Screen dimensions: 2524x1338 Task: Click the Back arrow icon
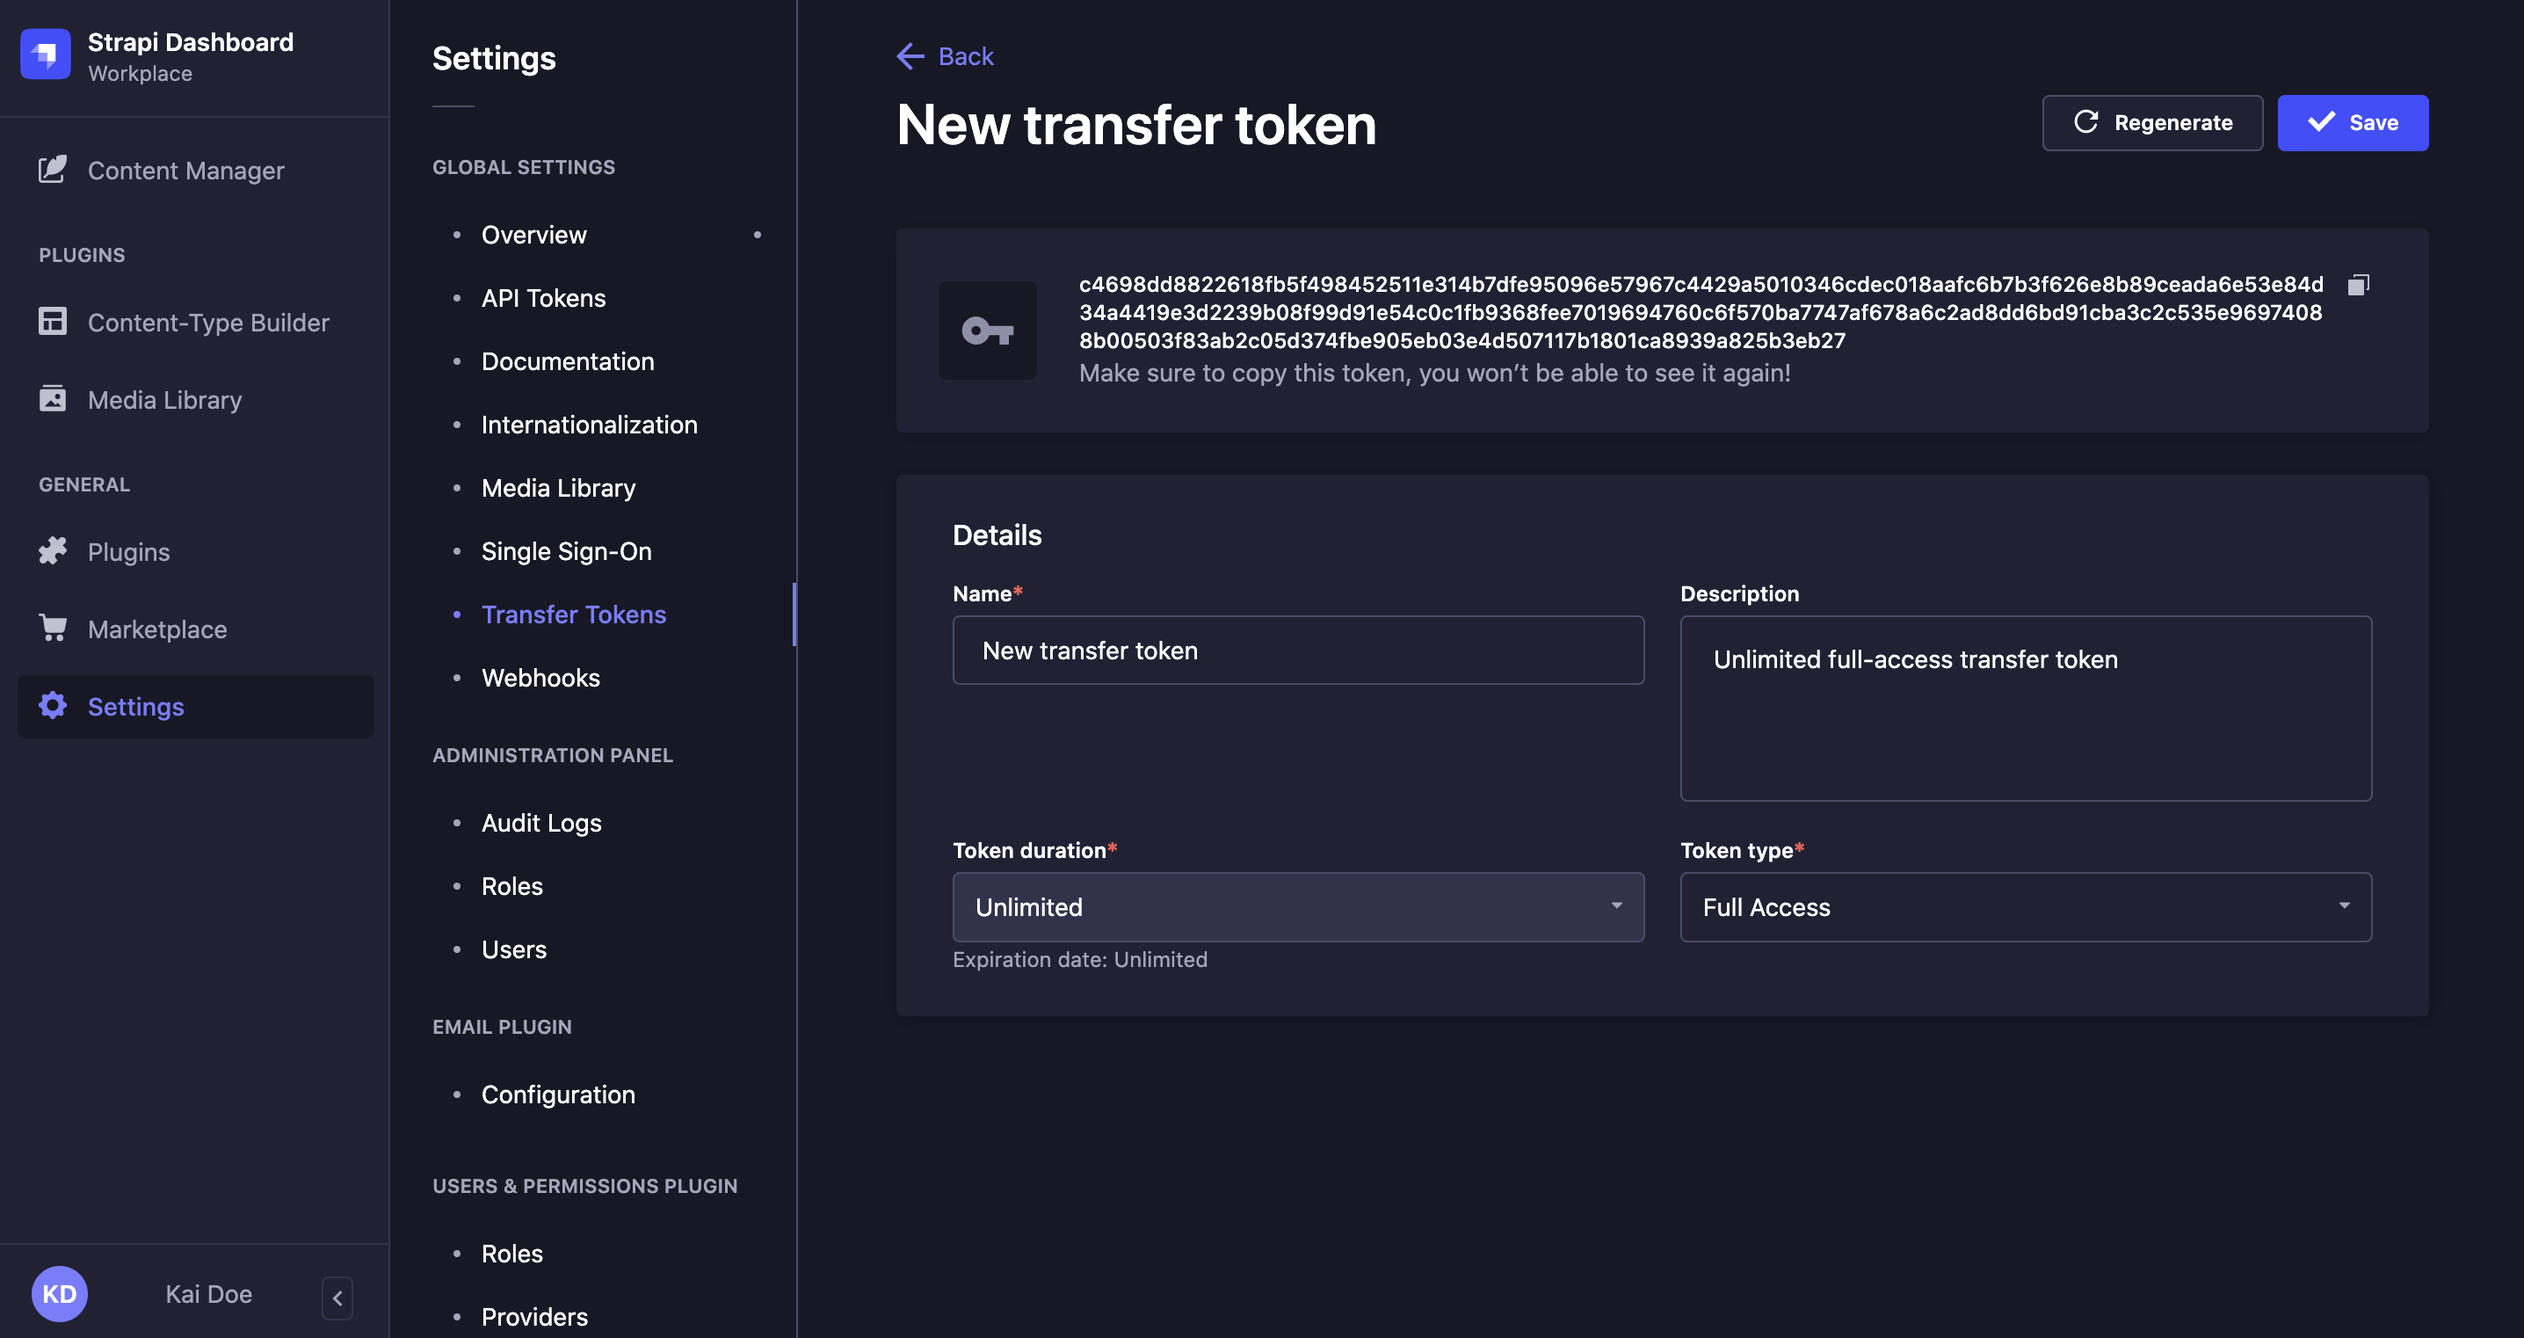[x=906, y=55]
